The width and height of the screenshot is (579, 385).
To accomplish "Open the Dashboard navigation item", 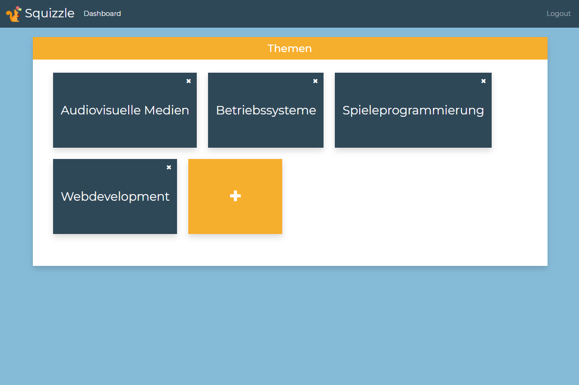I will 102,14.
